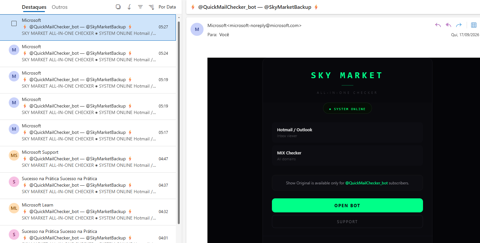The image size is (480, 243).
Task: Click the Sucesso na Prática sender name at 04:37
Action: pos(59,179)
